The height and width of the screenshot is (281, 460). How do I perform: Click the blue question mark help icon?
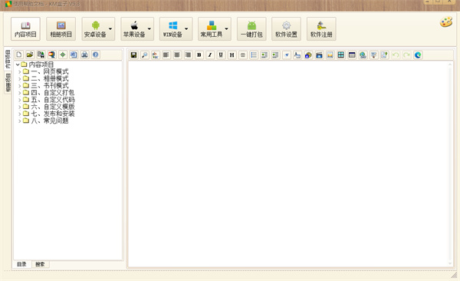click(x=96, y=55)
